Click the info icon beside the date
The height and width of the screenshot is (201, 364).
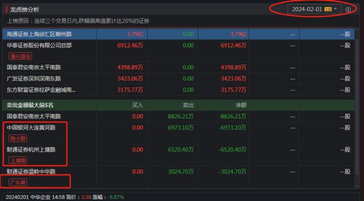(x=348, y=10)
